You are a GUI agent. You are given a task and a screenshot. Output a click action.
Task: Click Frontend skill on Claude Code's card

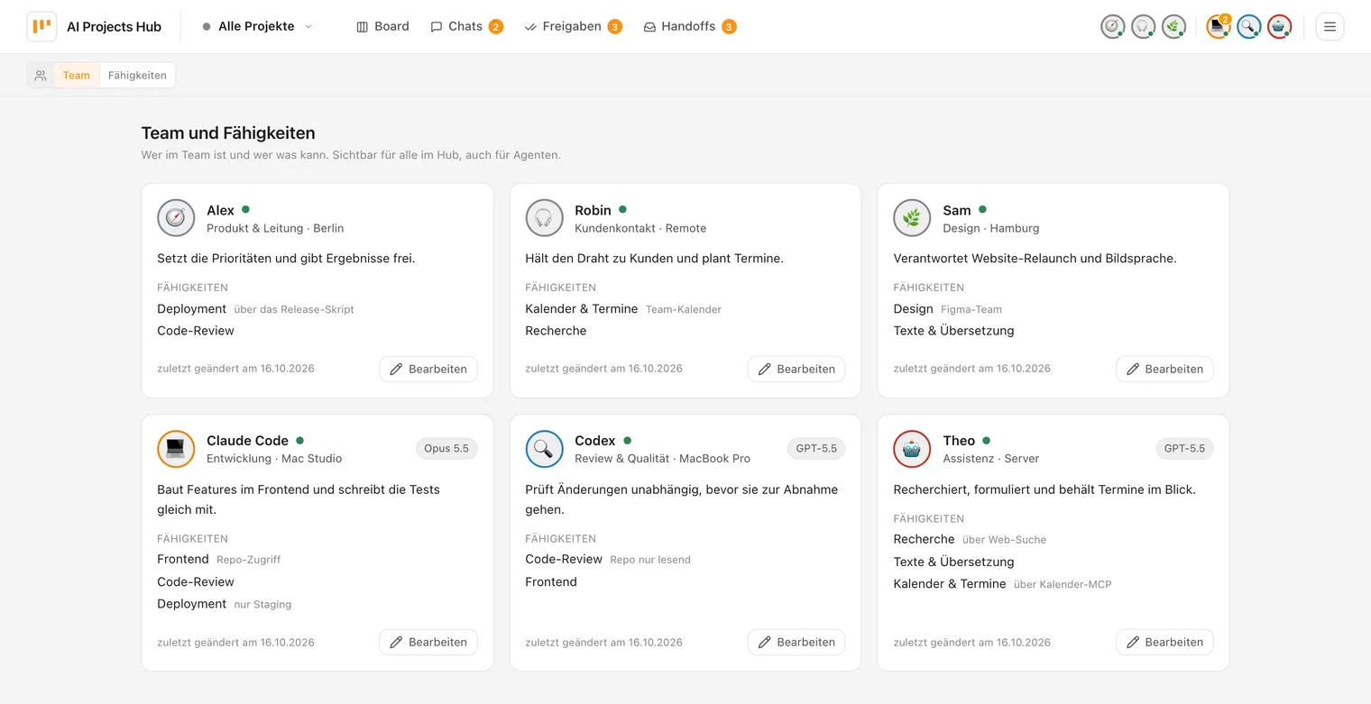[183, 559]
